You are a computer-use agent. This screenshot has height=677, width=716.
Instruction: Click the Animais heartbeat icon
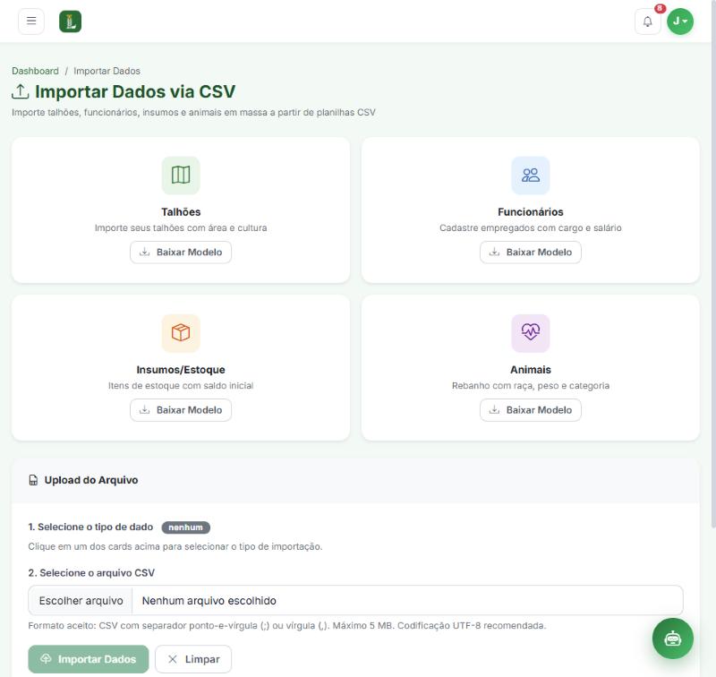(x=531, y=333)
